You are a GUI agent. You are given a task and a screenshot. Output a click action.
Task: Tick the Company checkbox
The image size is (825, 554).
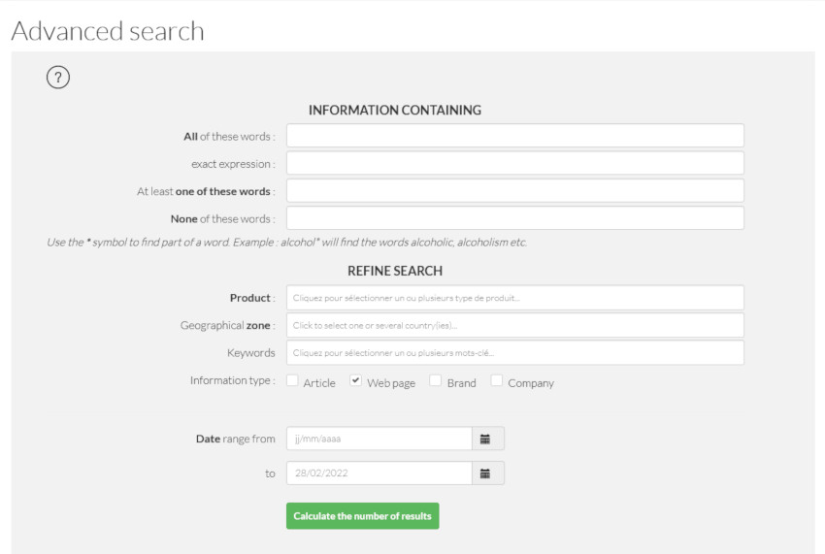[x=496, y=380]
